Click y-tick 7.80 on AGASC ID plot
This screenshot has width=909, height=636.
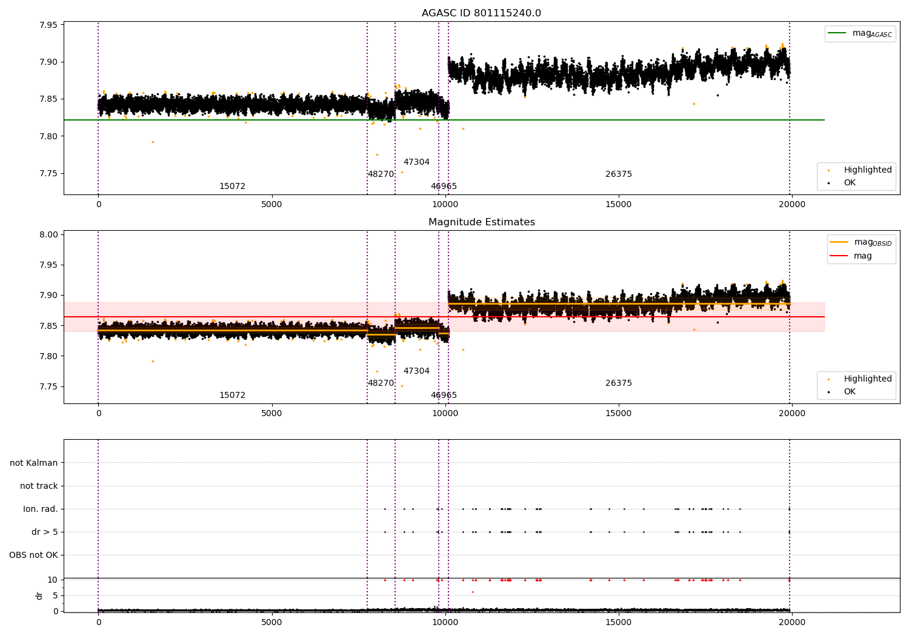48,137
